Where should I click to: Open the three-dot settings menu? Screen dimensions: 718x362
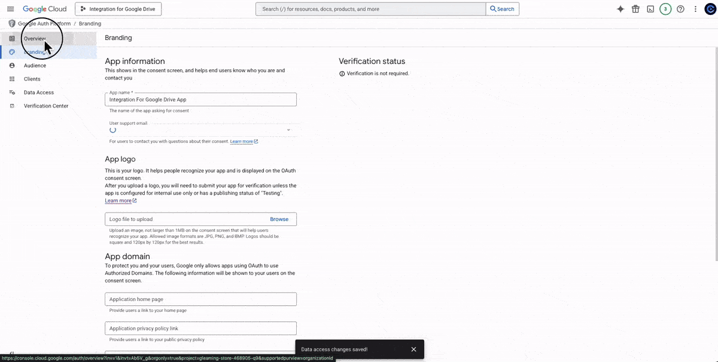[x=695, y=9]
